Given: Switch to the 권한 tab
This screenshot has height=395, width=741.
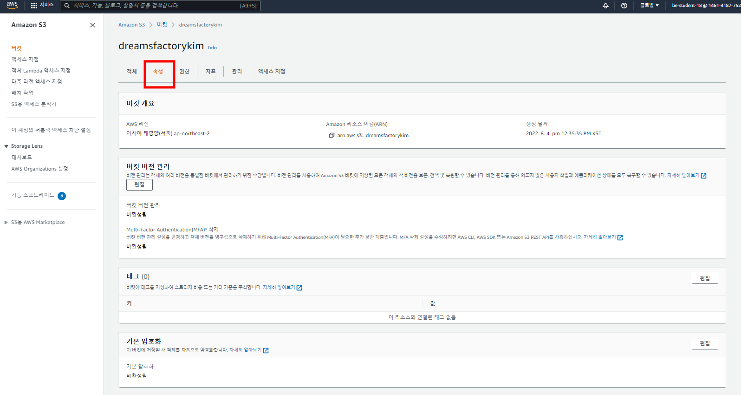Looking at the screenshot, I should point(184,72).
